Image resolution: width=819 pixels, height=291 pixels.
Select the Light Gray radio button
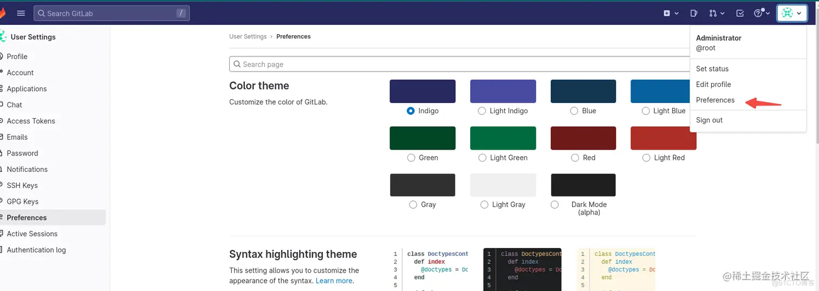pos(484,204)
